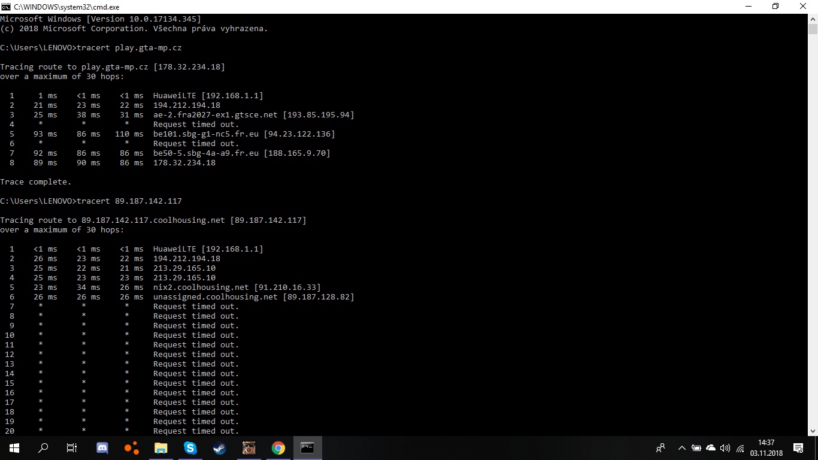Click 'tracert play.gta-mp.cz' command text

tap(129, 48)
